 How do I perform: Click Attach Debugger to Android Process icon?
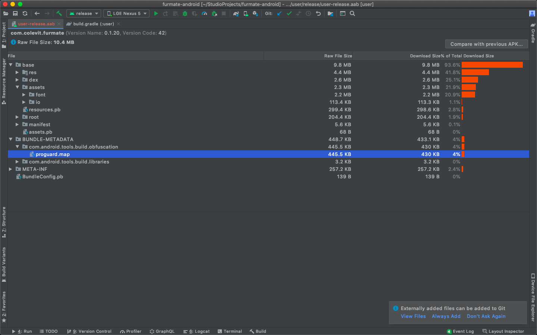[x=214, y=13]
